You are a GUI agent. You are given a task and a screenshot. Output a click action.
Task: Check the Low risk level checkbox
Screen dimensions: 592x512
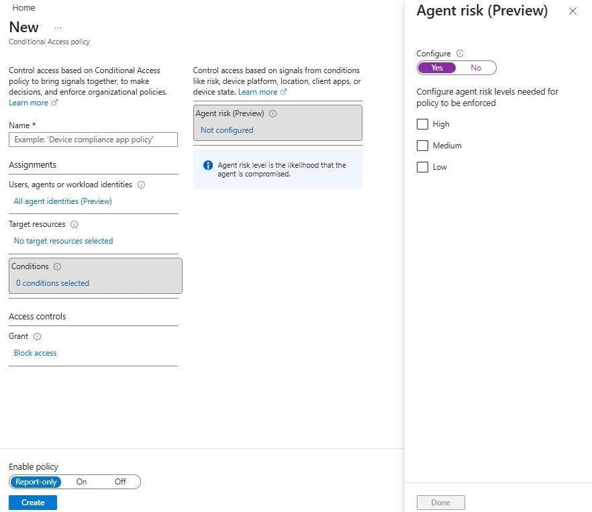(422, 167)
